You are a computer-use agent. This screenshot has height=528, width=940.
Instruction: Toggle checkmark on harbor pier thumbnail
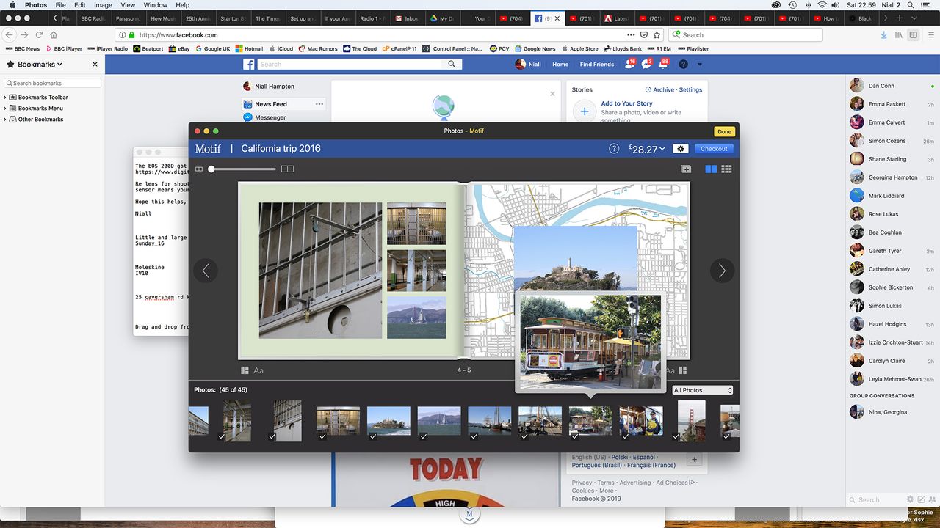[524, 436]
